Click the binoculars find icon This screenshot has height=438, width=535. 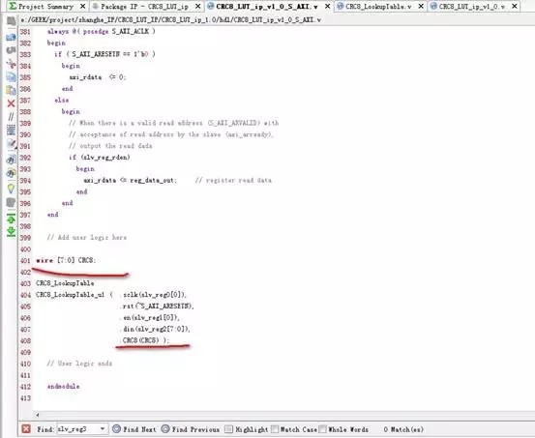11,160
